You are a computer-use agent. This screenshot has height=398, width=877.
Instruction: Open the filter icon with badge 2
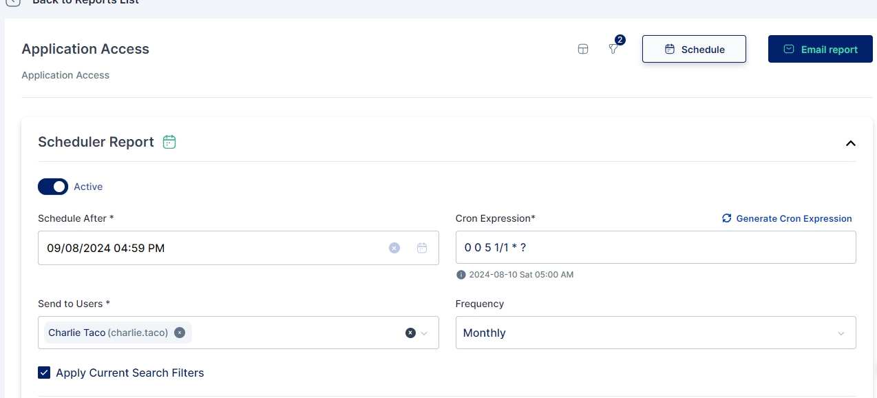(613, 50)
